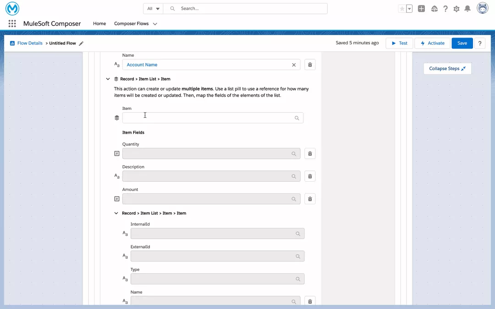Open the App Launcher grid

[12, 24]
